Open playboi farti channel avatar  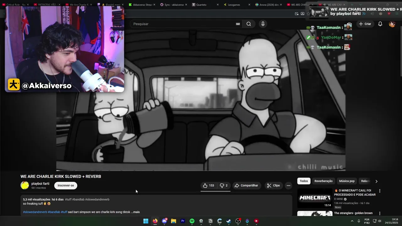(x=25, y=185)
